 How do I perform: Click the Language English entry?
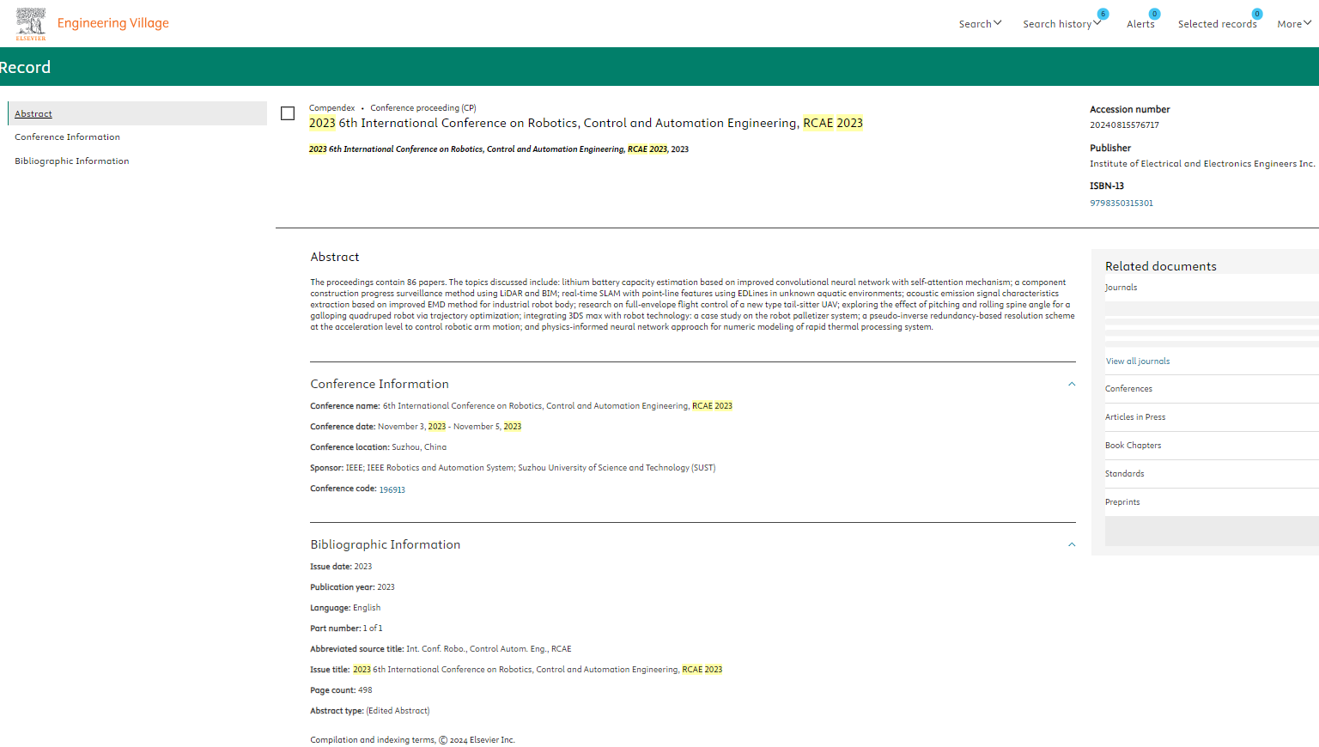345,608
